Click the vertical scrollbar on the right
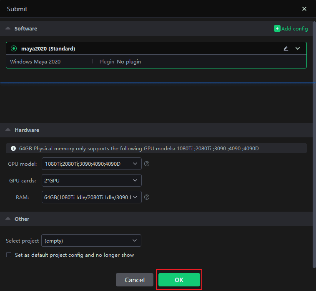Screen dimensions: 316x291 (x=313, y=142)
